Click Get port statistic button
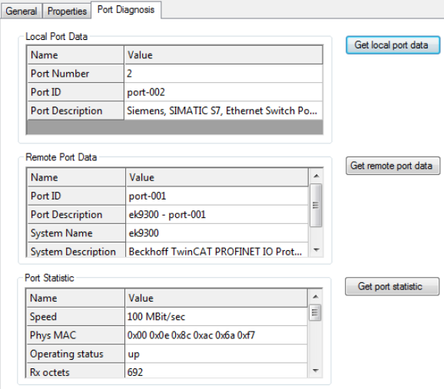Screen dimensions: 444x389 click(x=393, y=286)
